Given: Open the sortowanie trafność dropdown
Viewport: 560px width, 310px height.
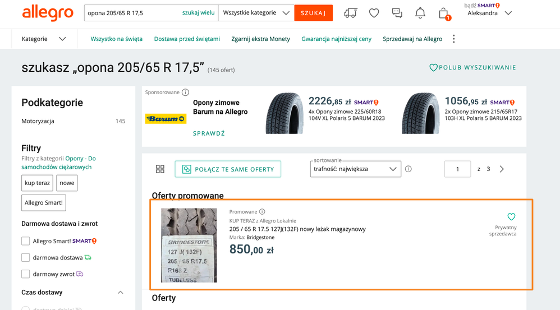Looking at the screenshot, I should coord(355,169).
